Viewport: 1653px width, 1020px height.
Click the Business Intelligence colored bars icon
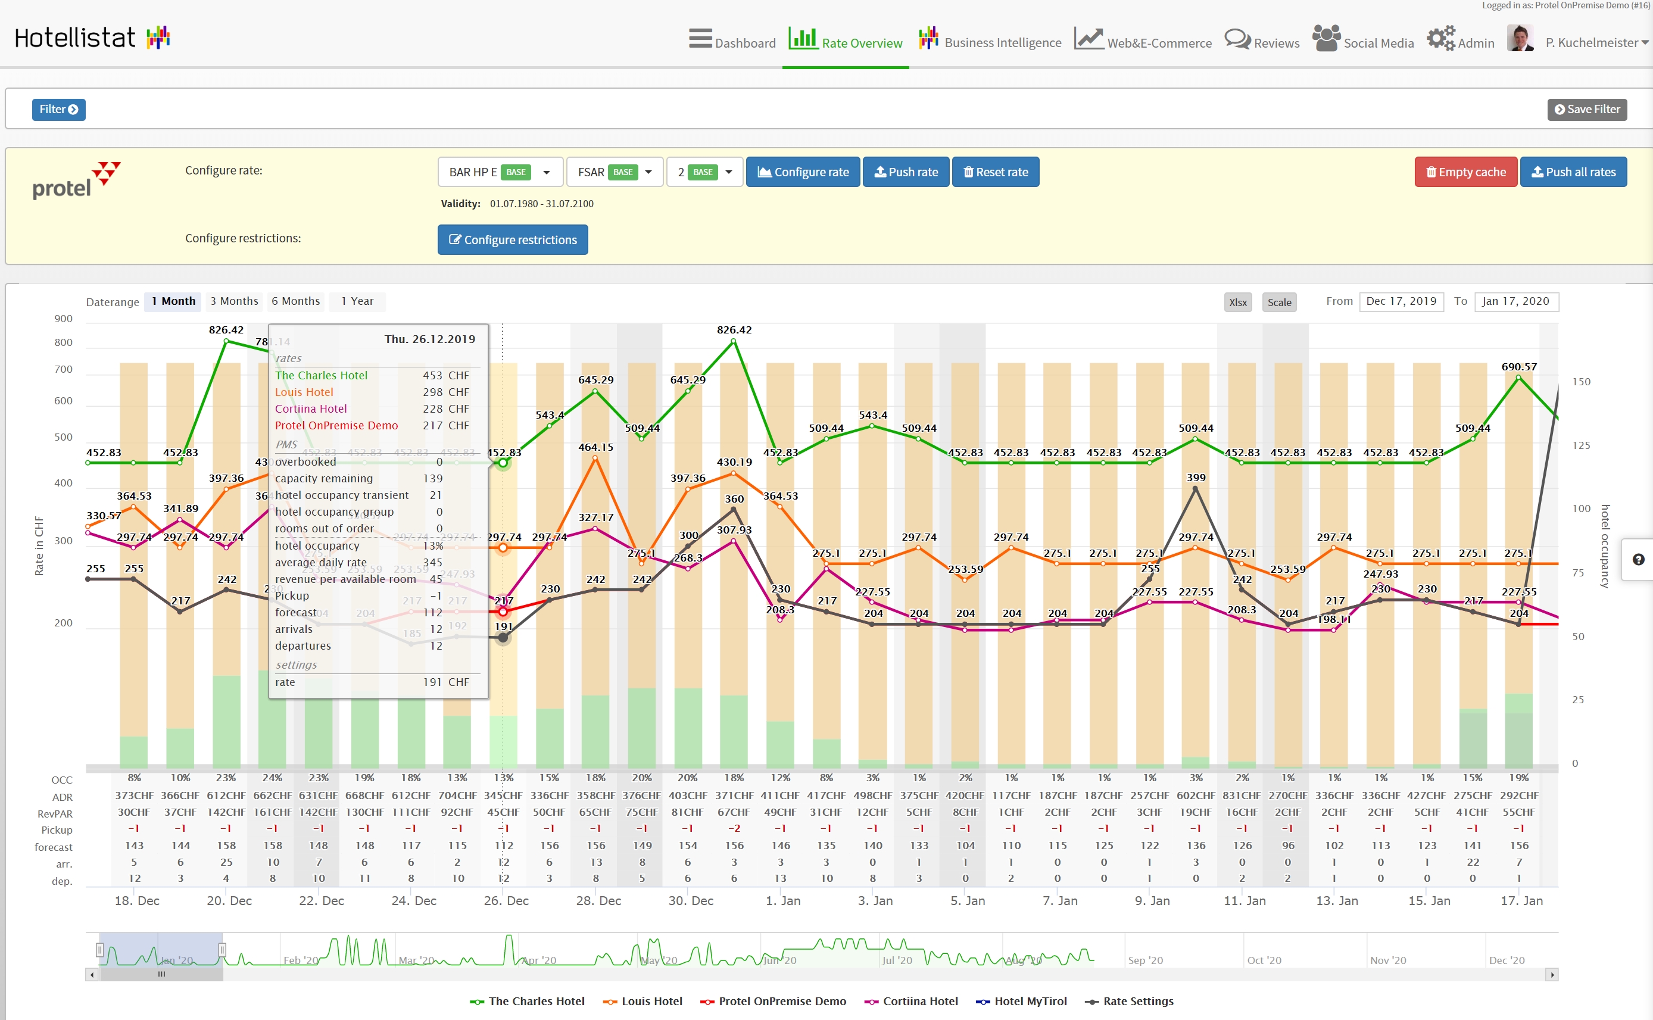tap(928, 39)
